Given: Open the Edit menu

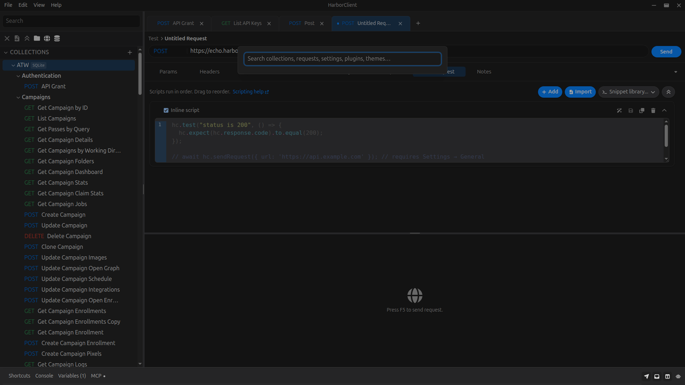Looking at the screenshot, I should pyautogui.click(x=22, y=5).
